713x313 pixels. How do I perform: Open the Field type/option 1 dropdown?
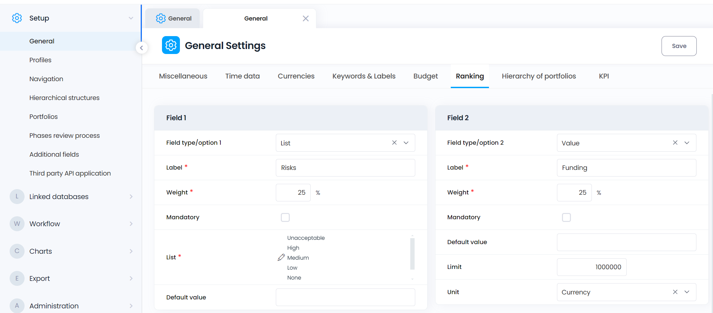click(406, 143)
